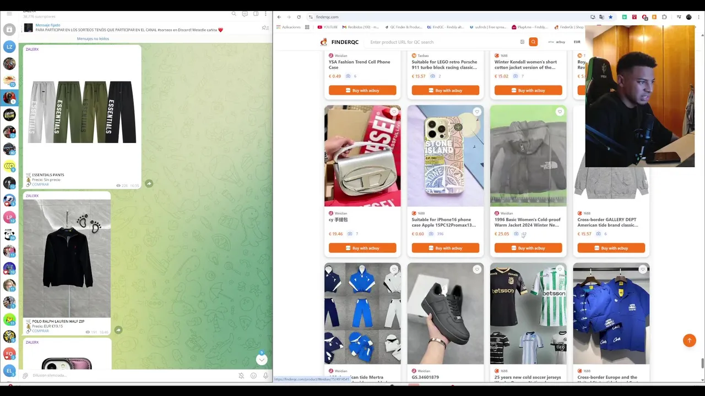The image size is (705, 396).
Task: Open Telegram archived chats folder
Action: pyautogui.click(x=9, y=30)
